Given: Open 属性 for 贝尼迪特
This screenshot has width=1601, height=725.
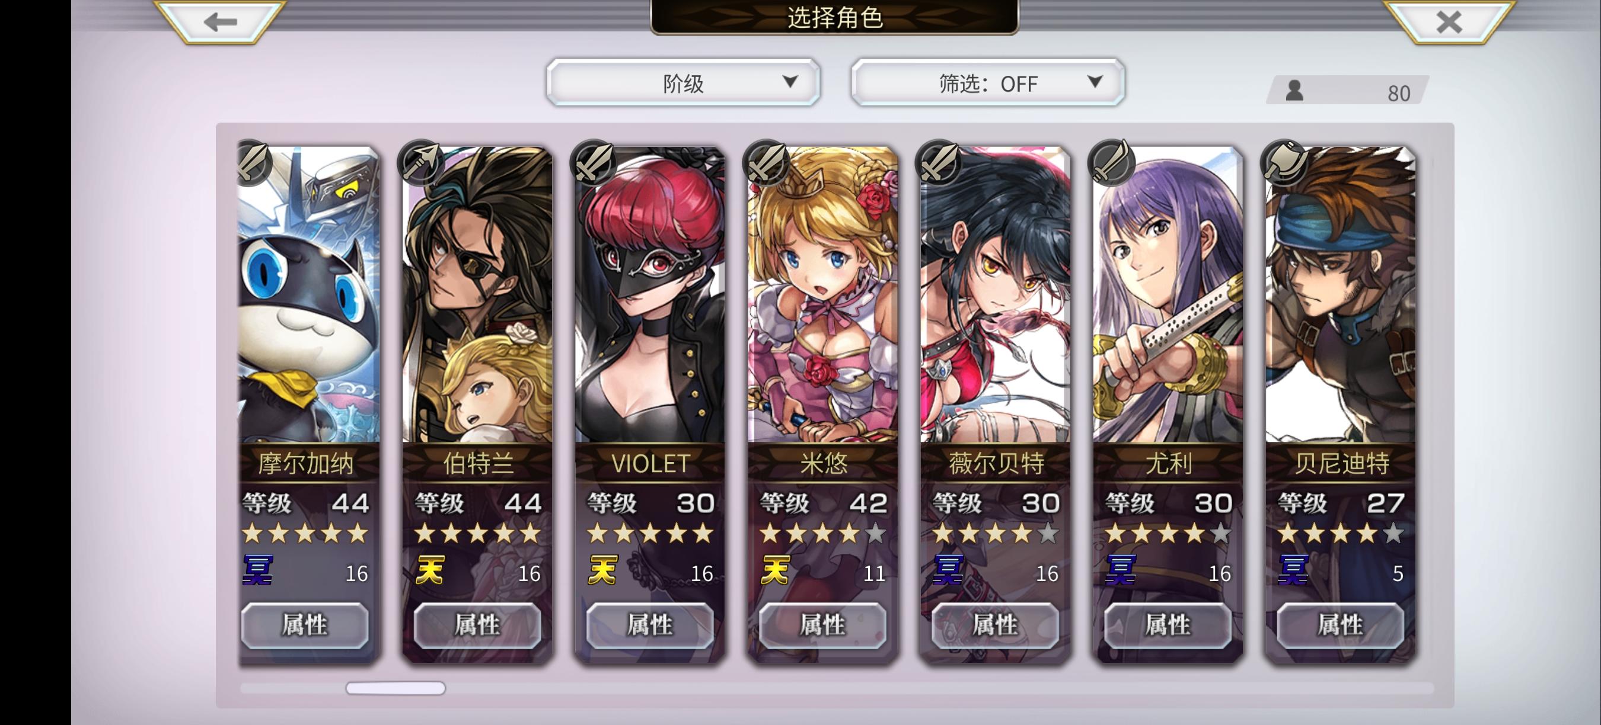Looking at the screenshot, I should [1340, 625].
